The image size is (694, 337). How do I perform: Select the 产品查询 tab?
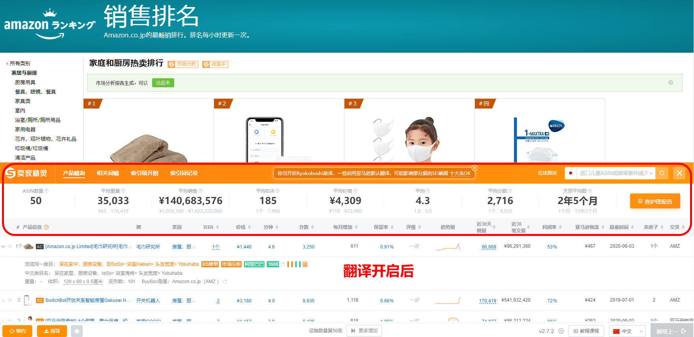point(74,173)
